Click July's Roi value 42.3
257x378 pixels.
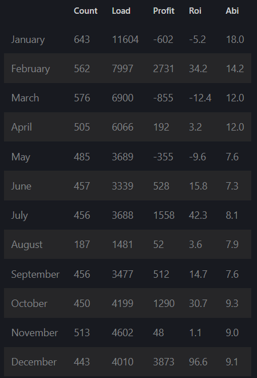pyautogui.click(x=197, y=215)
